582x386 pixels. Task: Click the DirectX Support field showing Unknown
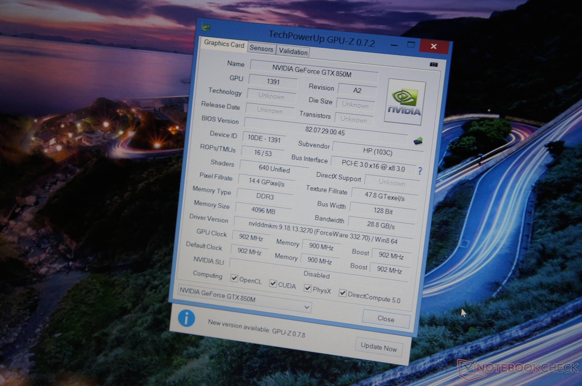pos(392,182)
